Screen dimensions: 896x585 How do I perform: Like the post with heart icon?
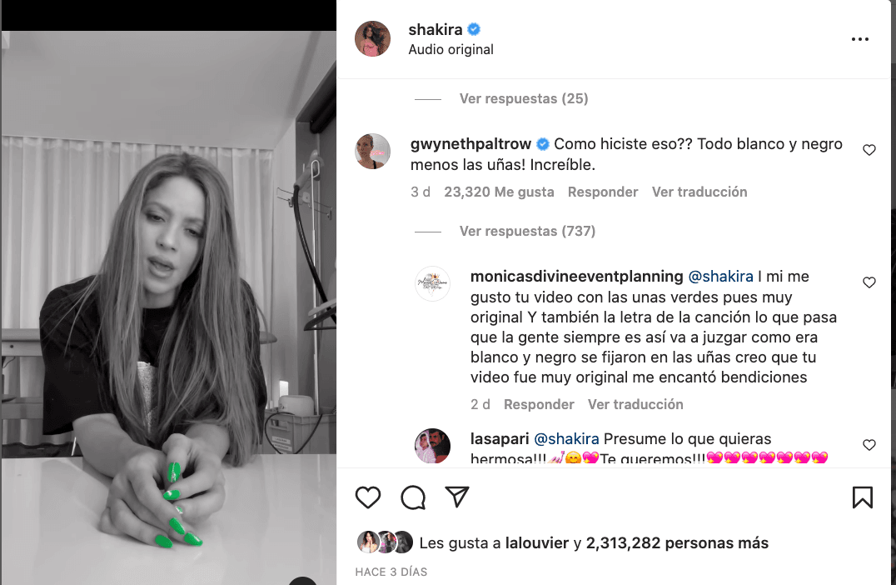[x=368, y=497]
